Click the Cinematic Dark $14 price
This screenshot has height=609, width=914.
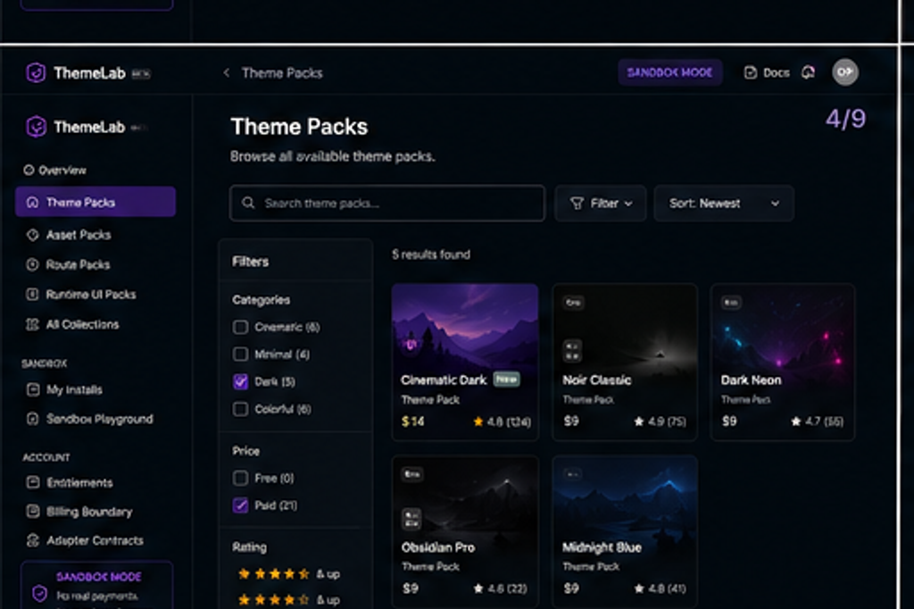click(413, 421)
